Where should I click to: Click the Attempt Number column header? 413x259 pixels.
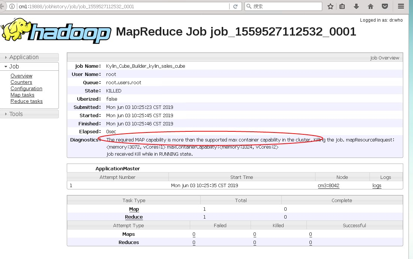tap(117, 177)
